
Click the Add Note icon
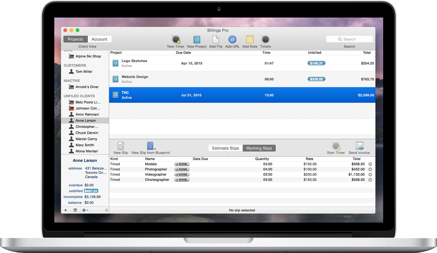[x=250, y=39]
